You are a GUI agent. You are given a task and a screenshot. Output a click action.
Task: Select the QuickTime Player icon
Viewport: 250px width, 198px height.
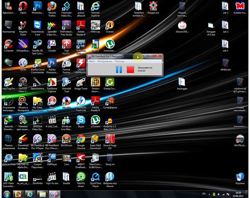coord(95,180)
